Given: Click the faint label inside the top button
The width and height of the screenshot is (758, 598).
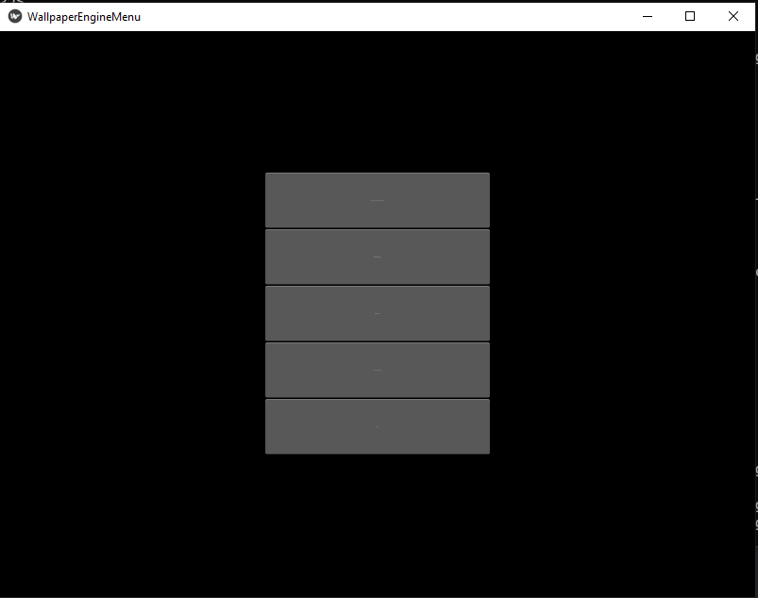Looking at the screenshot, I should click(377, 200).
